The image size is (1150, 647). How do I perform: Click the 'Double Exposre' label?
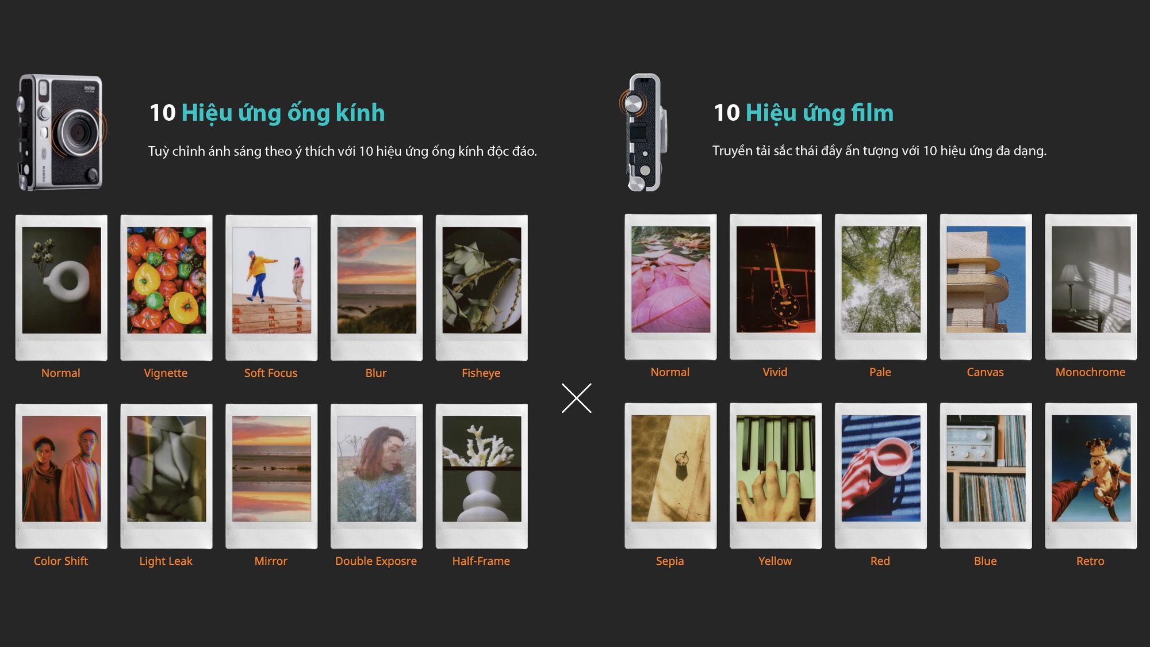[376, 561]
